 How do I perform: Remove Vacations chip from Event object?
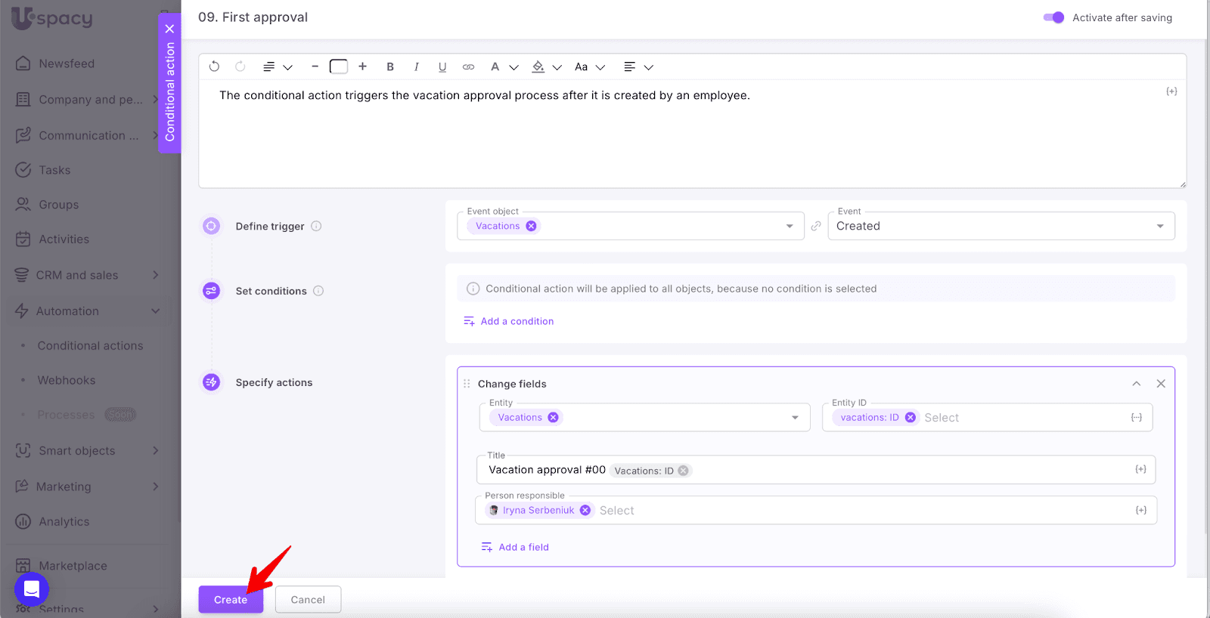click(x=532, y=226)
